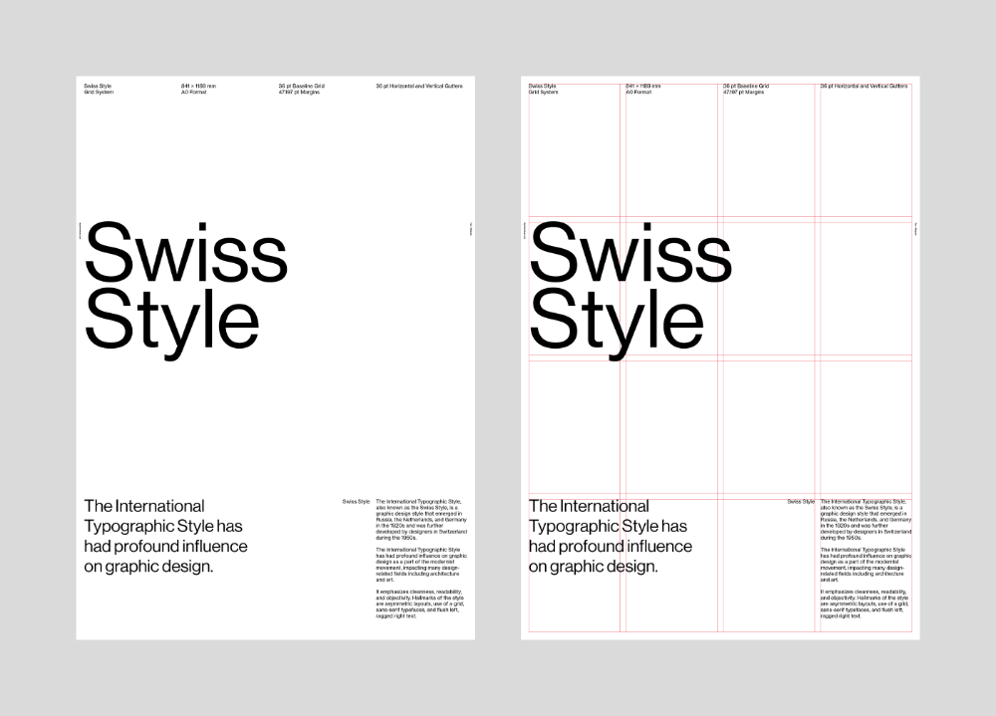Click the large 'Swiss' headline on left poster
Screen dimensions: 996x716
tap(186, 253)
